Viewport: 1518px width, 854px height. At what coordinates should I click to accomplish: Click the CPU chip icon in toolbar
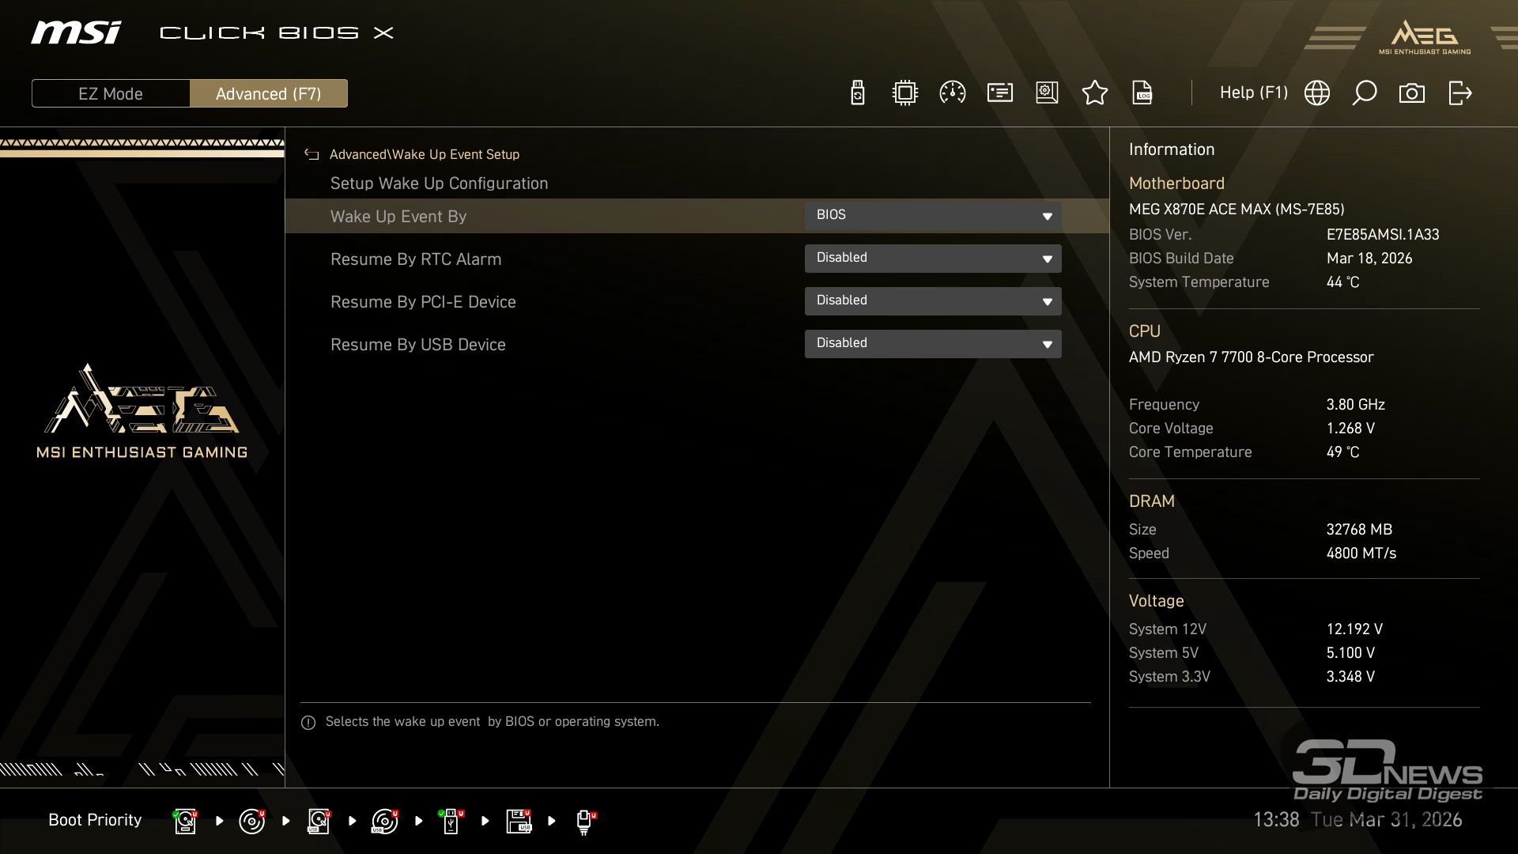point(904,93)
